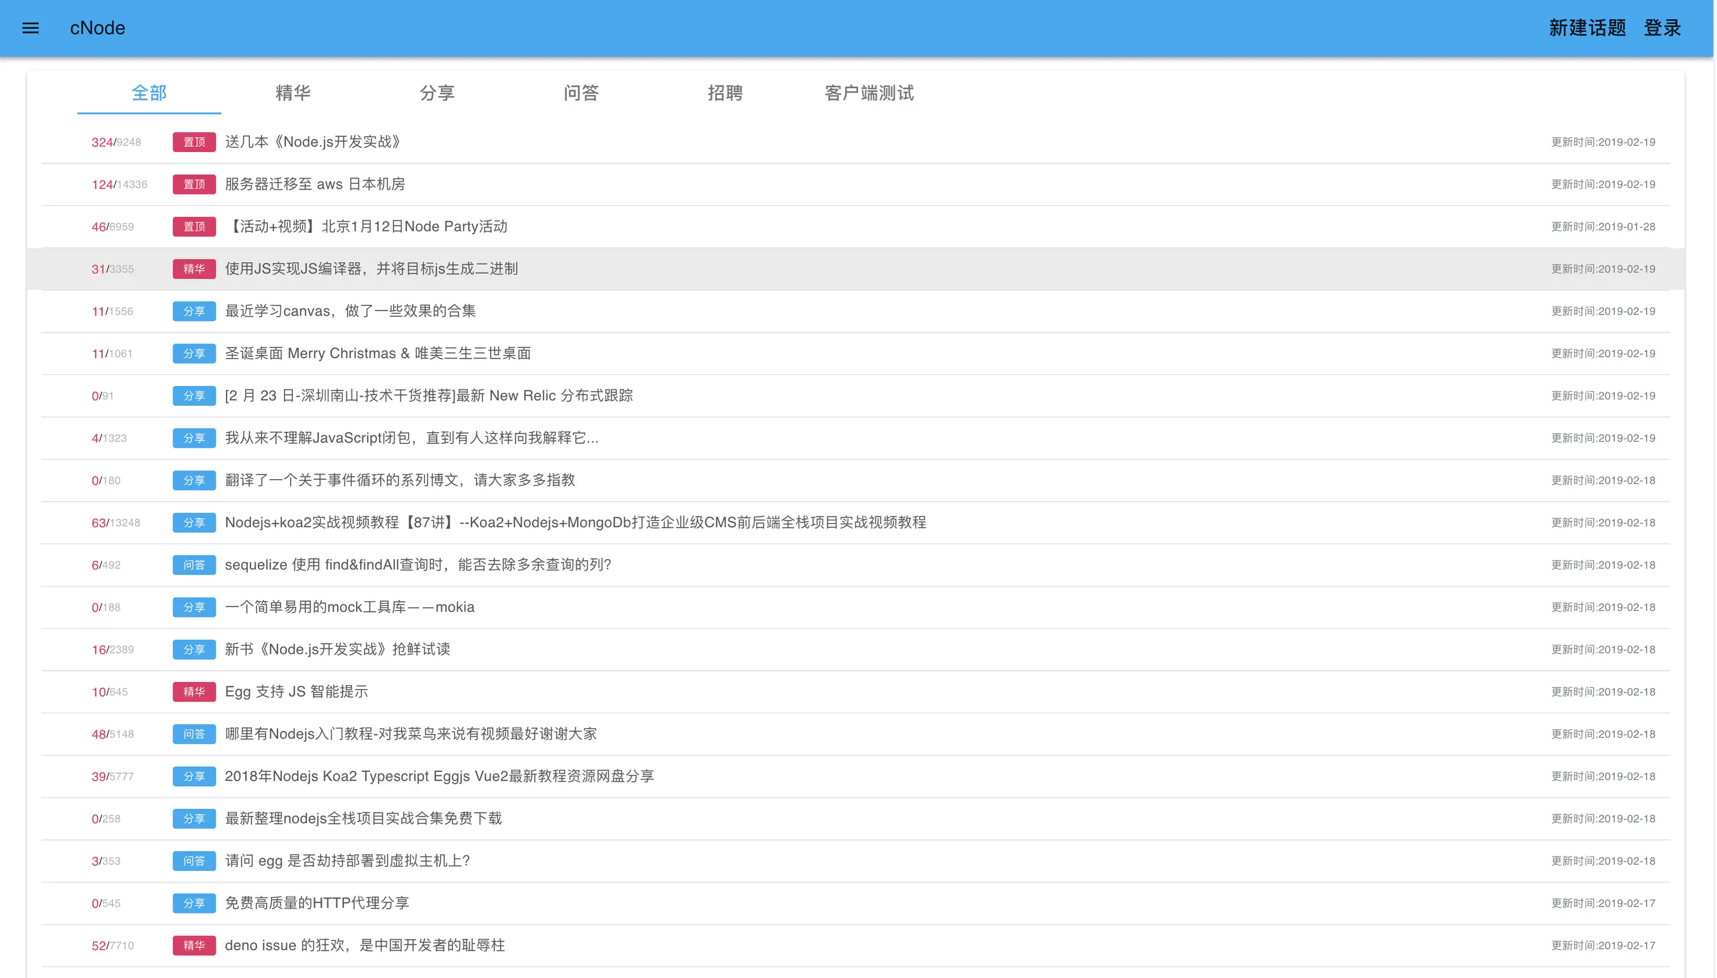Click 分享 badge beside canvas topic
The width and height of the screenshot is (1717, 978).
[194, 311]
